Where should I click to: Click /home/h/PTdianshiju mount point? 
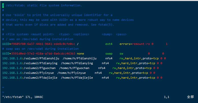[x=79, y=58]
